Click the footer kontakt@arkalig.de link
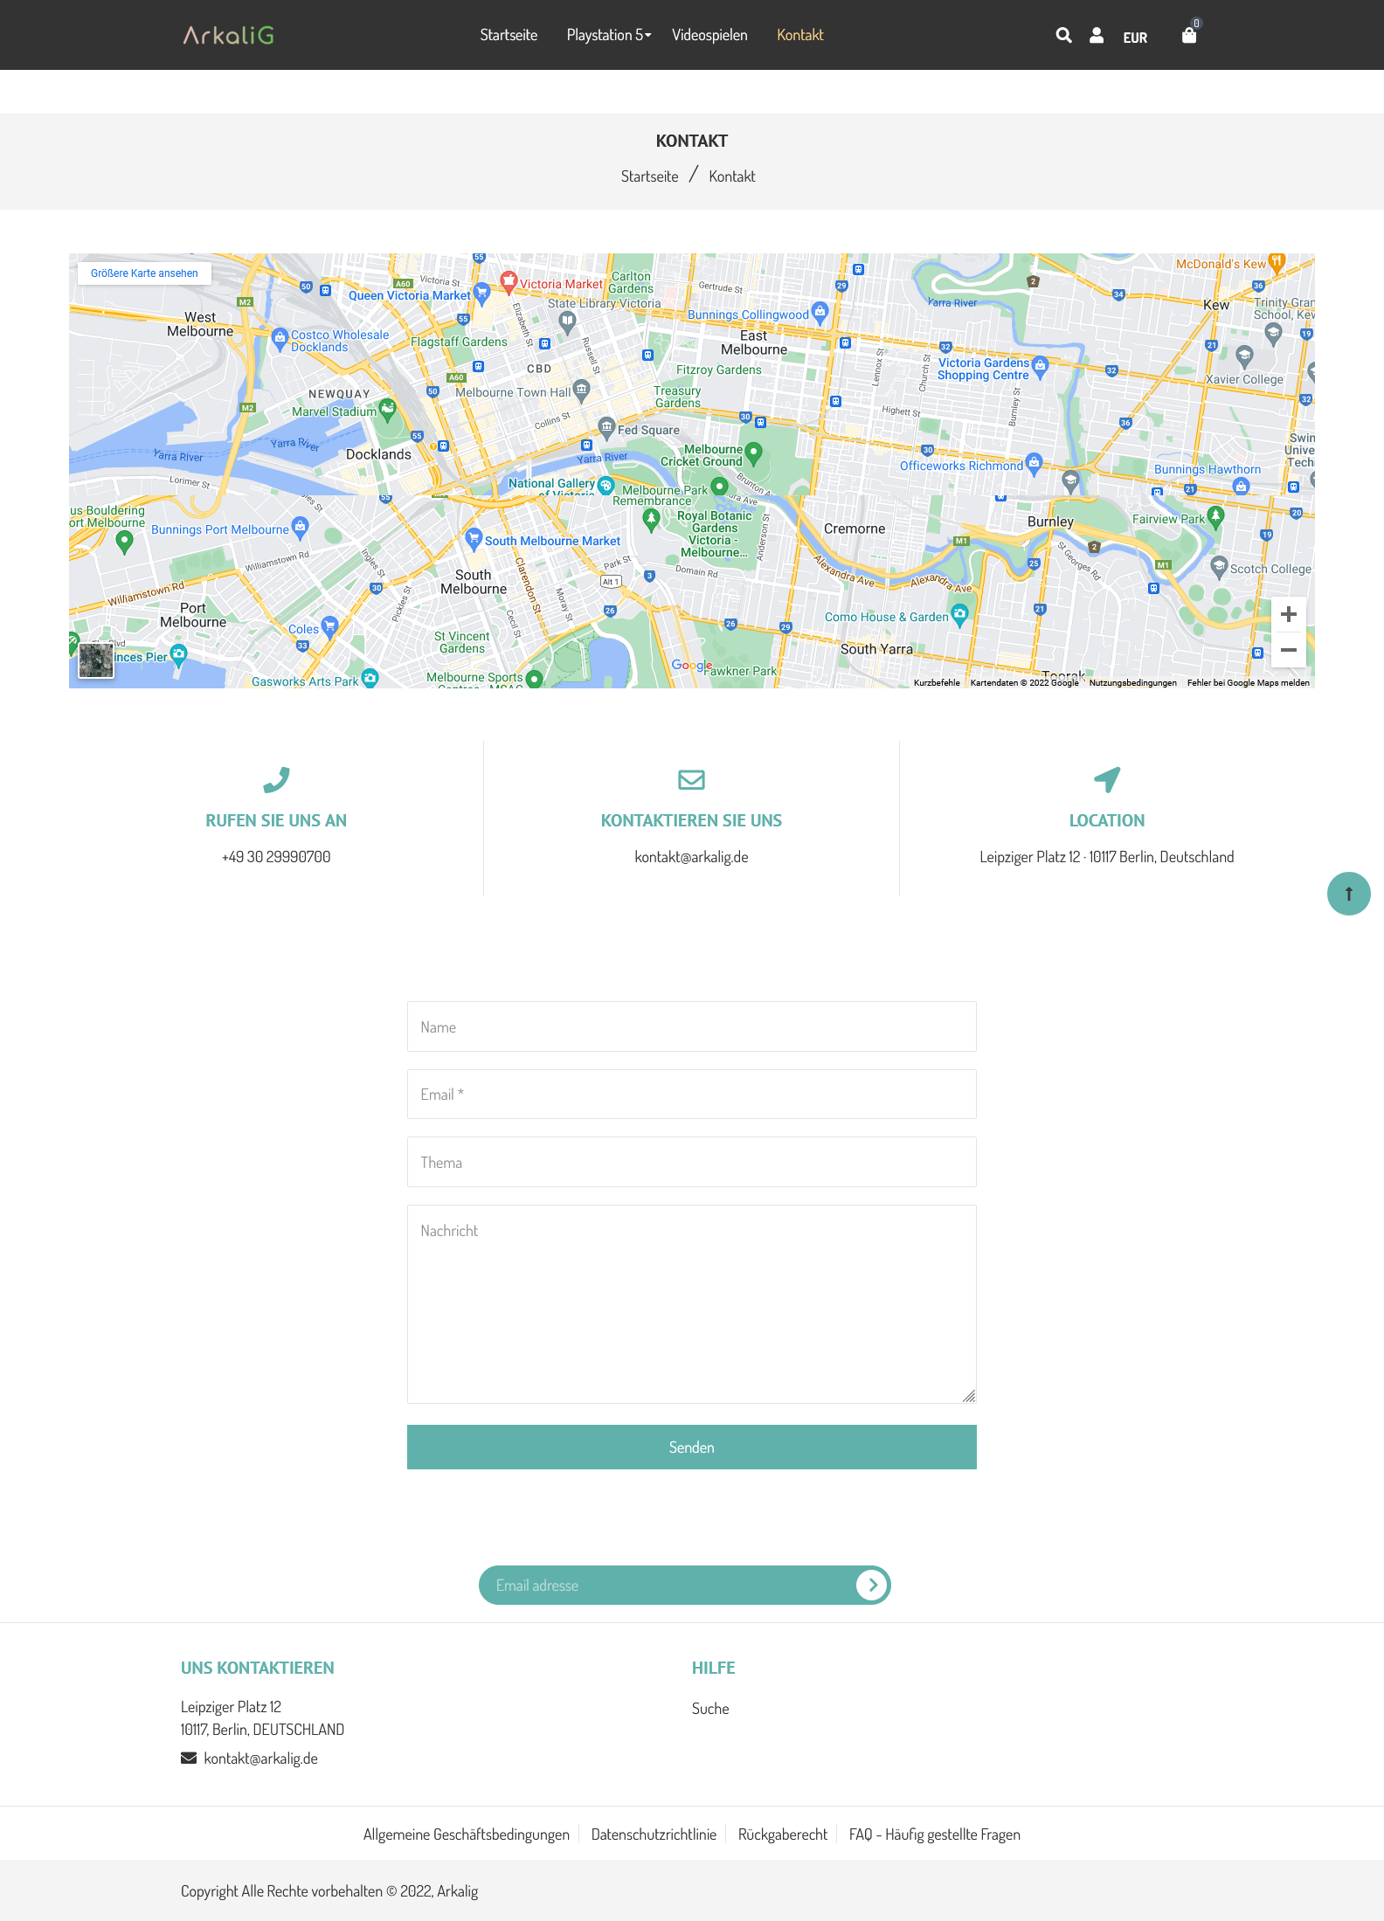 pos(260,1758)
